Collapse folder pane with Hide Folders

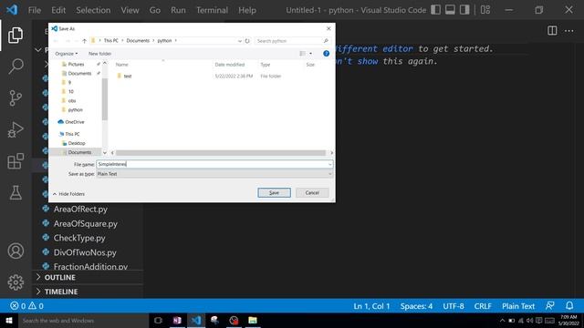click(x=68, y=194)
